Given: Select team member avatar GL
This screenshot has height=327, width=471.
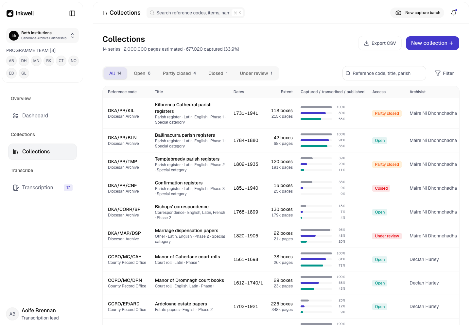Looking at the screenshot, I should (24, 73).
